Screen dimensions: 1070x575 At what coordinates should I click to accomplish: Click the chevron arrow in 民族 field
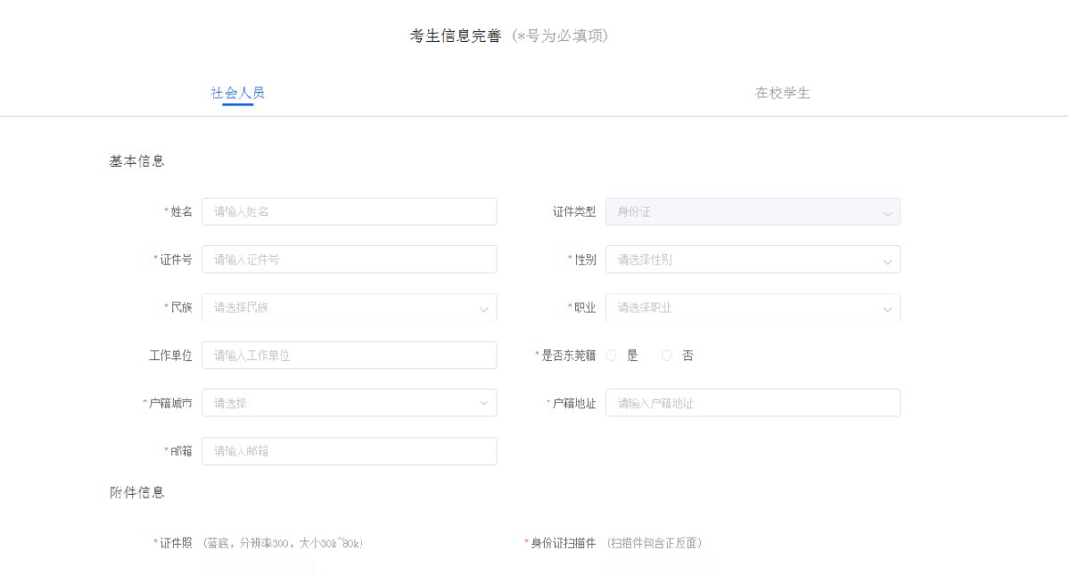click(x=484, y=308)
